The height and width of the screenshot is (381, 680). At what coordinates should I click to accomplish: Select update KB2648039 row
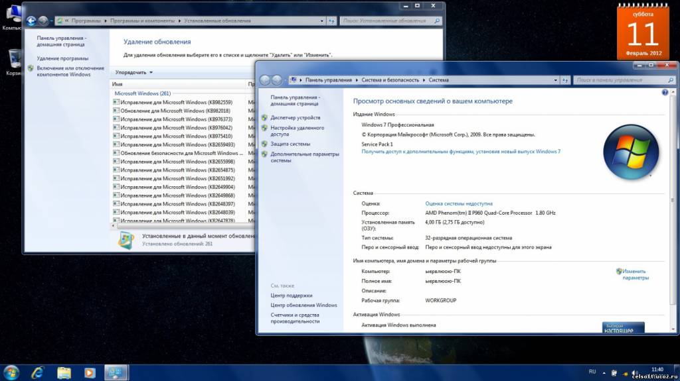(177, 212)
